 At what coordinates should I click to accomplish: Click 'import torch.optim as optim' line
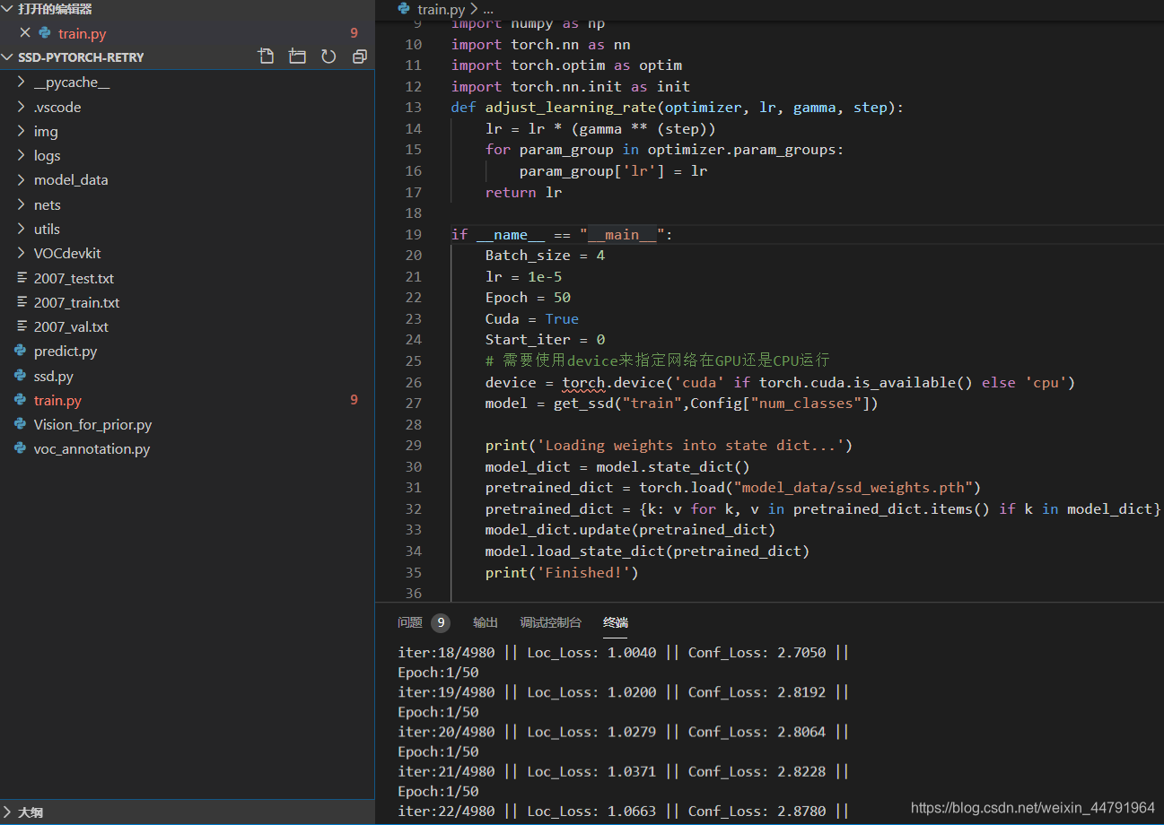pyautogui.click(x=566, y=65)
